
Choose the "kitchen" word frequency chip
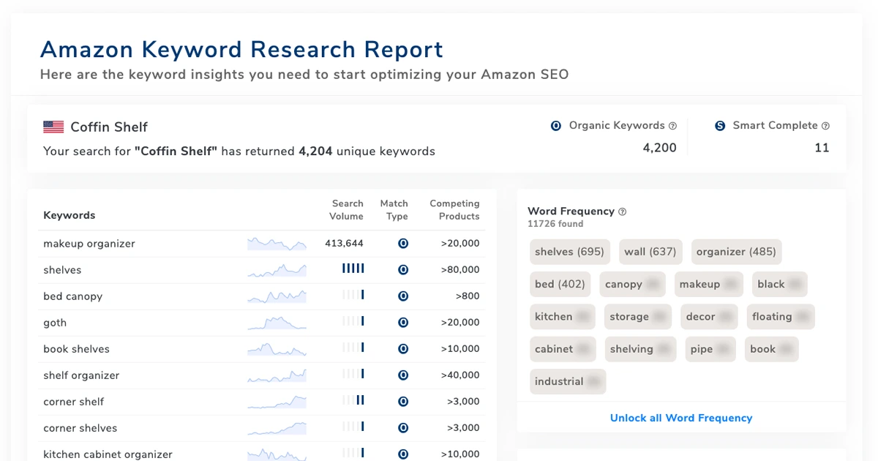[563, 317]
